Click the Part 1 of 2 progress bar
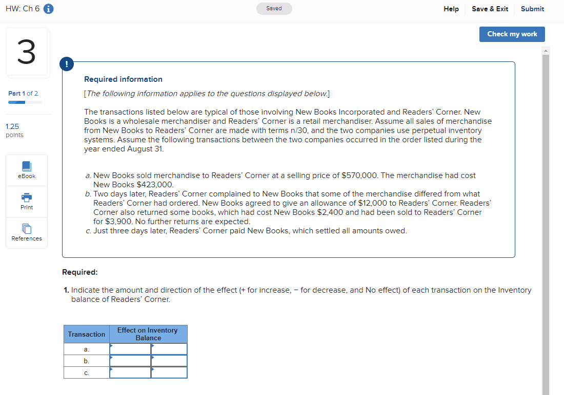 point(25,102)
